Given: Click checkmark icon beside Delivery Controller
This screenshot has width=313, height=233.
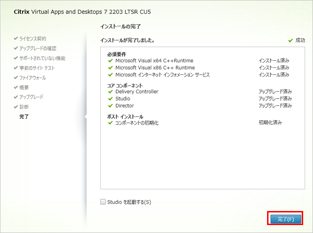Looking at the screenshot, I should click(x=111, y=92).
